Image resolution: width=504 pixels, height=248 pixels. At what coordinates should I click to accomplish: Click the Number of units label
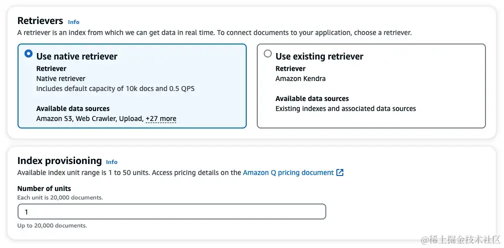pyautogui.click(x=44, y=188)
